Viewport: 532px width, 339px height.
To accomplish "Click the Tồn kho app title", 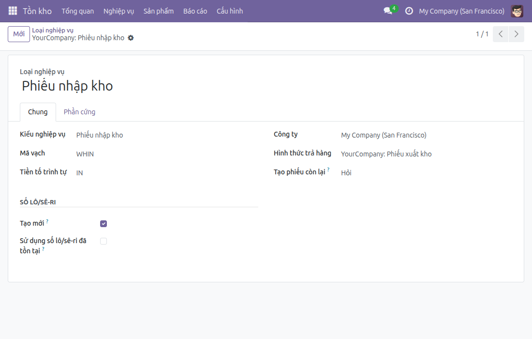I will click(x=37, y=11).
